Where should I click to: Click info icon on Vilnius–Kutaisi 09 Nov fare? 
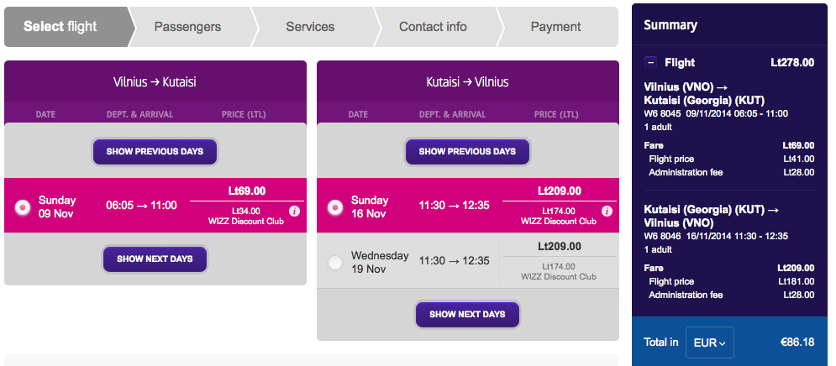[294, 212]
